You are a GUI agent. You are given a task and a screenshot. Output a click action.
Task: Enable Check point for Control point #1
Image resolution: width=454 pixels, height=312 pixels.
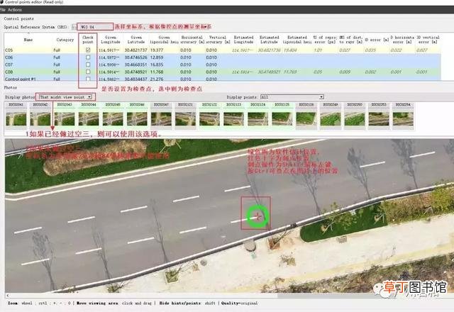coord(88,79)
